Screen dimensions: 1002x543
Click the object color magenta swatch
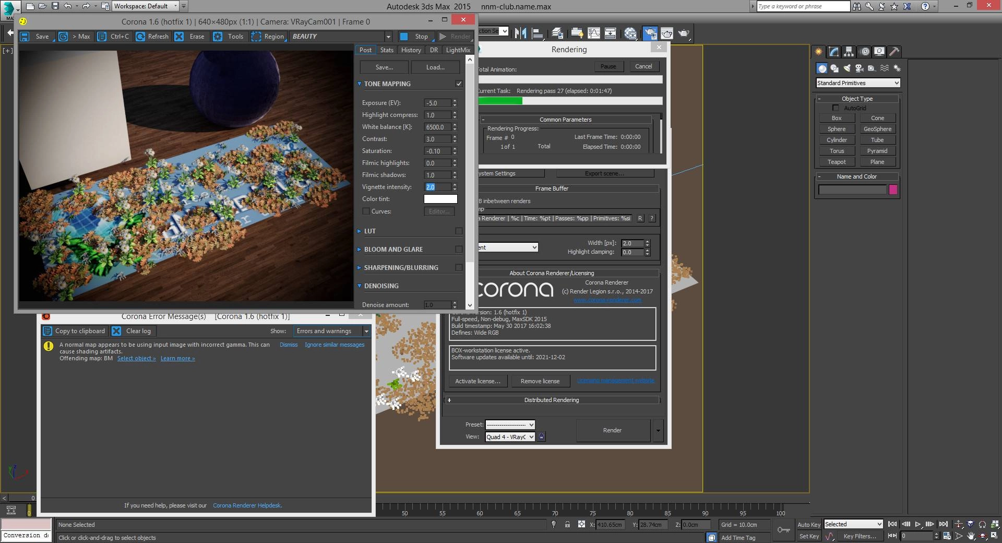[893, 190]
